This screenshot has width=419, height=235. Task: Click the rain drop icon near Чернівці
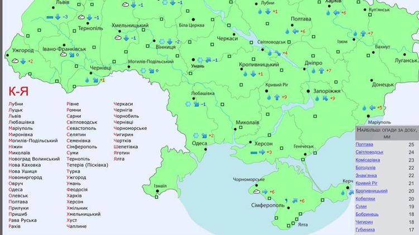coord(88,80)
